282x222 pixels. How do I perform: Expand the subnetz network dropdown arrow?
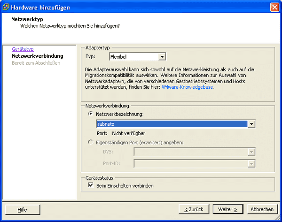click(251, 124)
